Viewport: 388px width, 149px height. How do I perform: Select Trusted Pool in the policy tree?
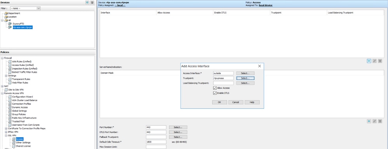coord(18,122)
